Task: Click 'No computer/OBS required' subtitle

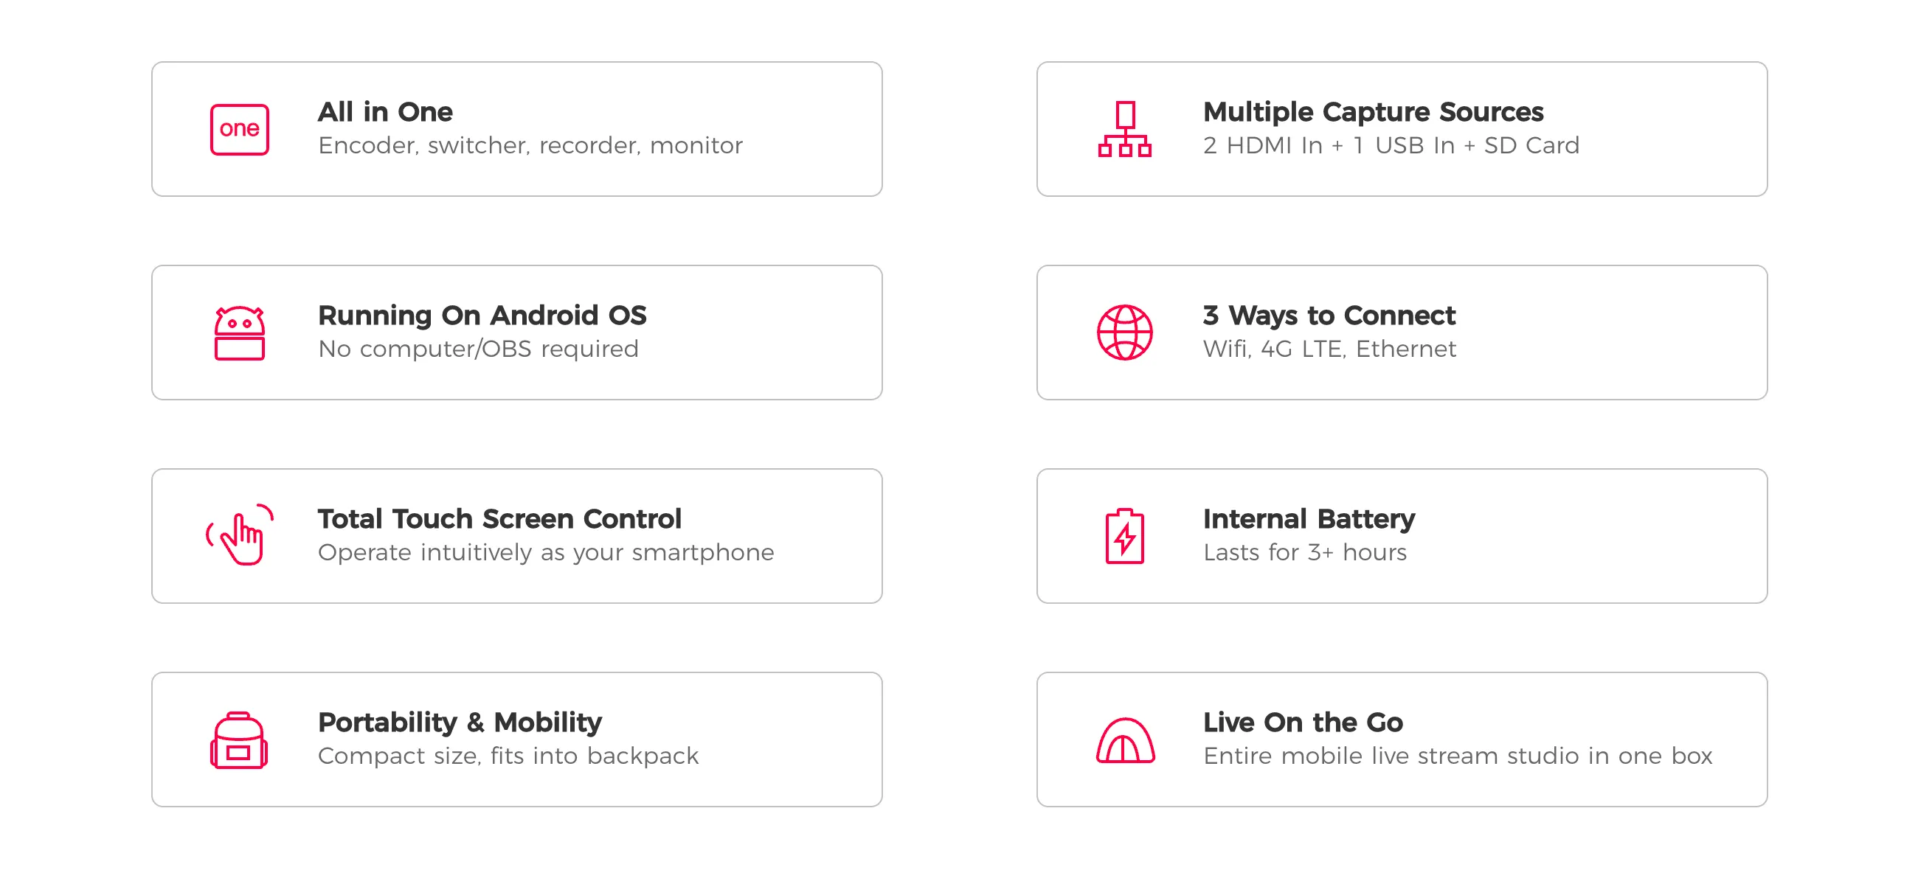Action: [478, 349]
